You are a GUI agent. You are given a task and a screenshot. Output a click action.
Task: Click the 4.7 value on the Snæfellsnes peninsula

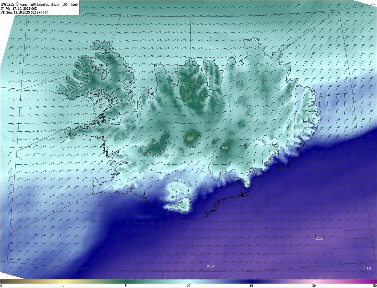click(x=70, y=134)
